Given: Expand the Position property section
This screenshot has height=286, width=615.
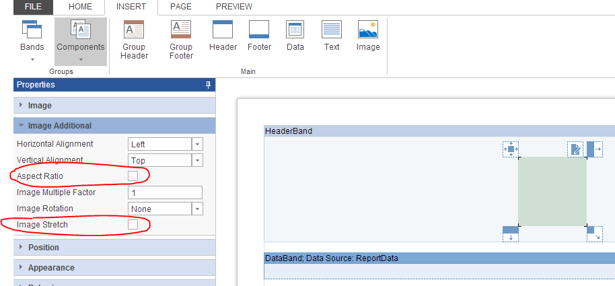Looking at the screenshot, I should [114, 248].
